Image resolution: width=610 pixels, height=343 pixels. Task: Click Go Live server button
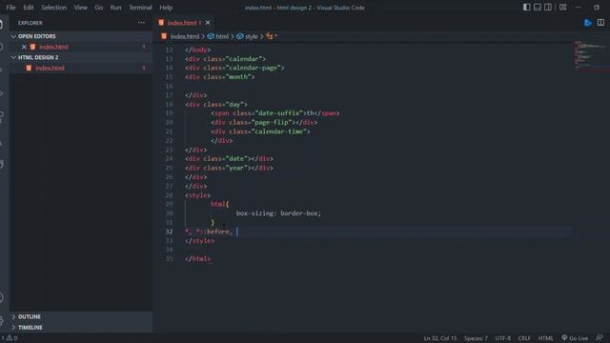[575, 338]
